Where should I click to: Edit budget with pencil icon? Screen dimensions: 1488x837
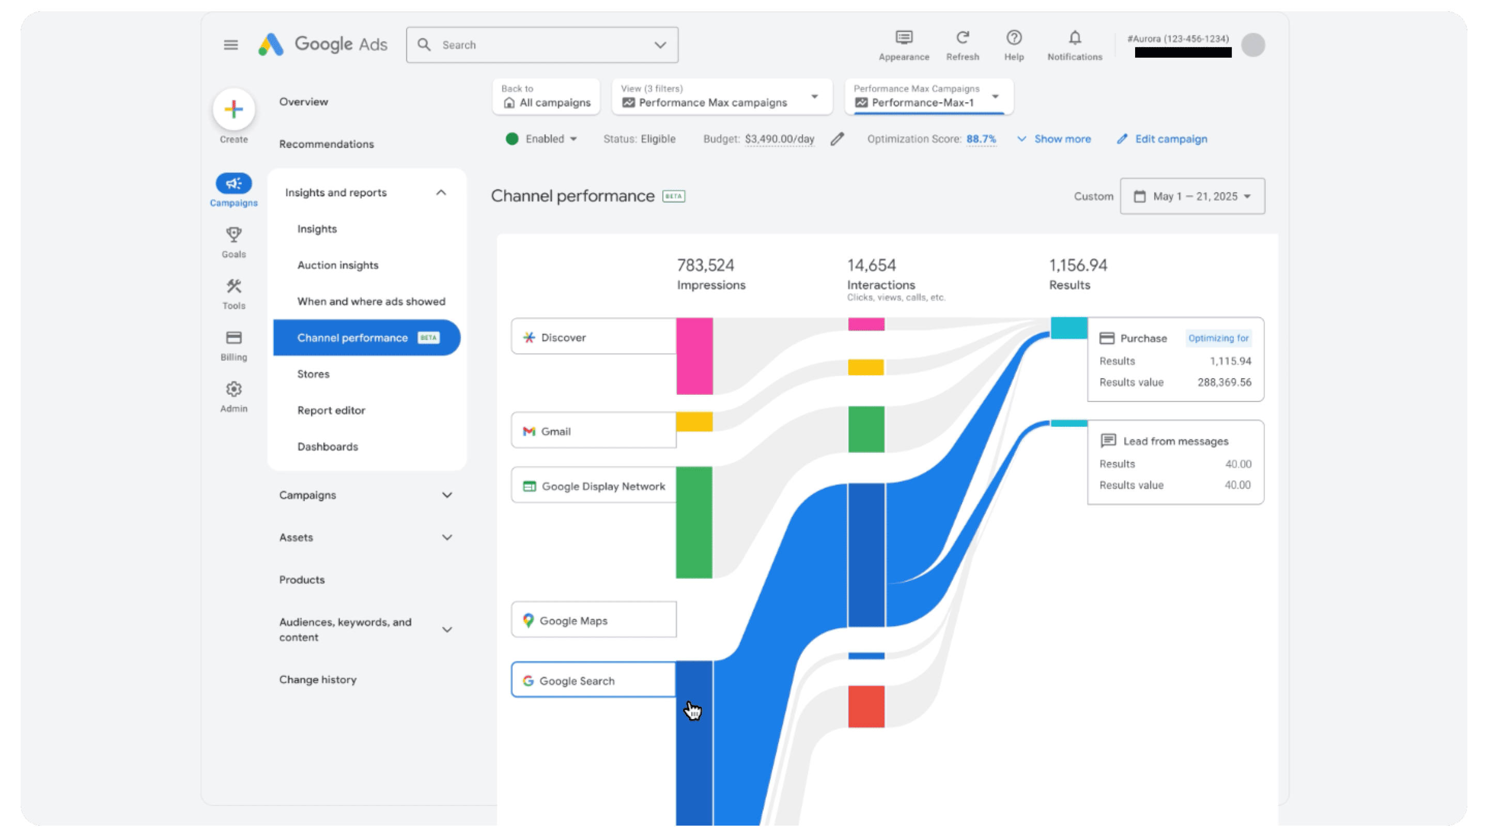coord(837,138)
